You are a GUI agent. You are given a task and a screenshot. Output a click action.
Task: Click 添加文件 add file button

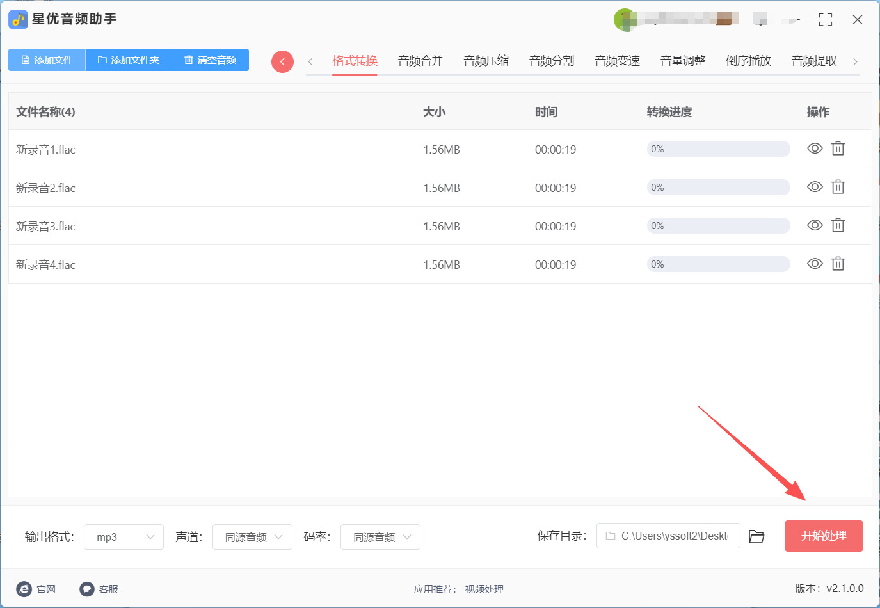(47, 60)
